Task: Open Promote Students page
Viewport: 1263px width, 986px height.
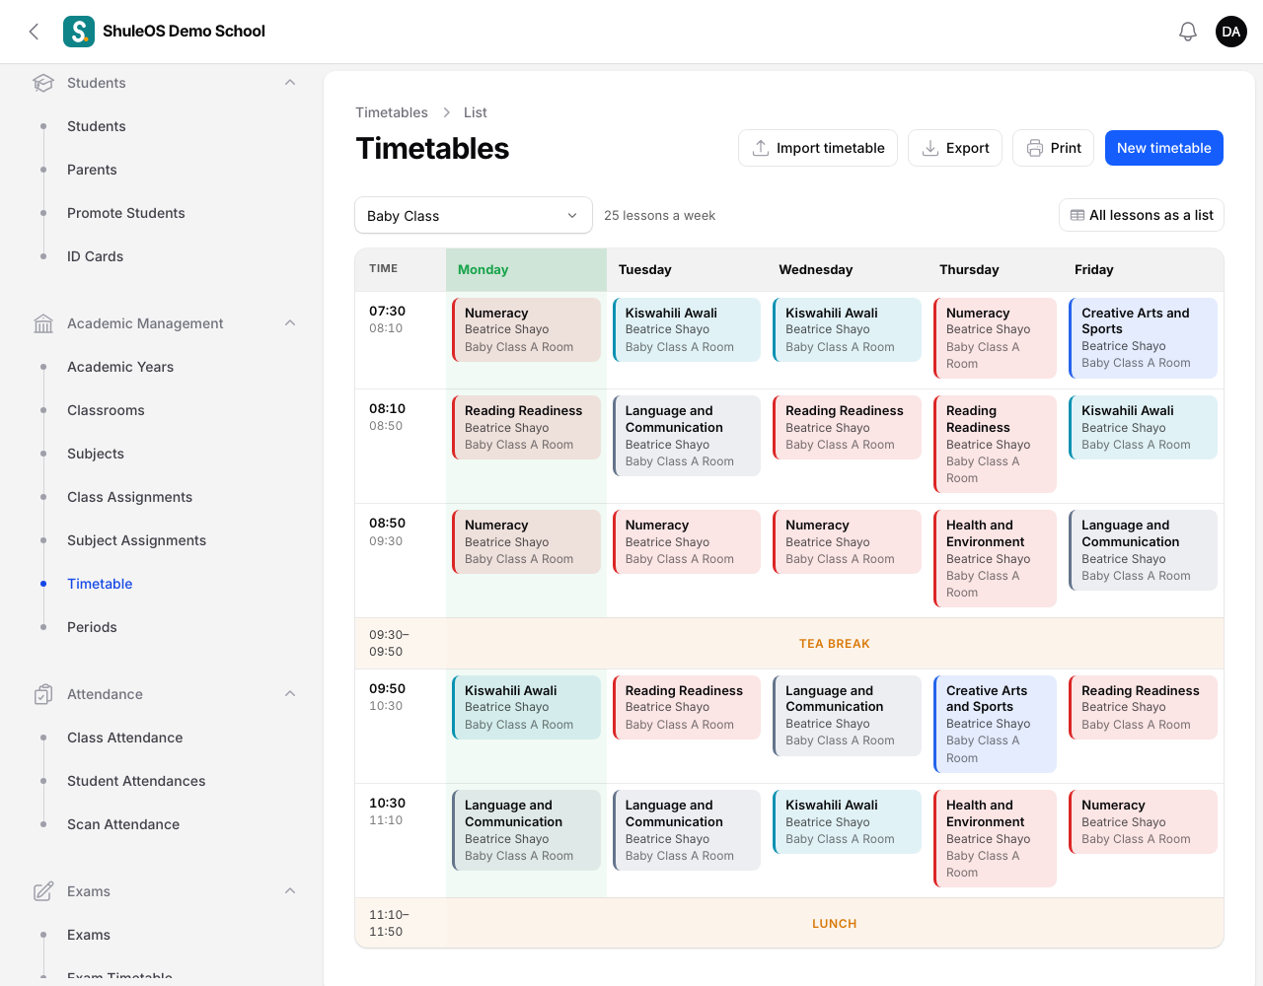Action: (126, 213)
